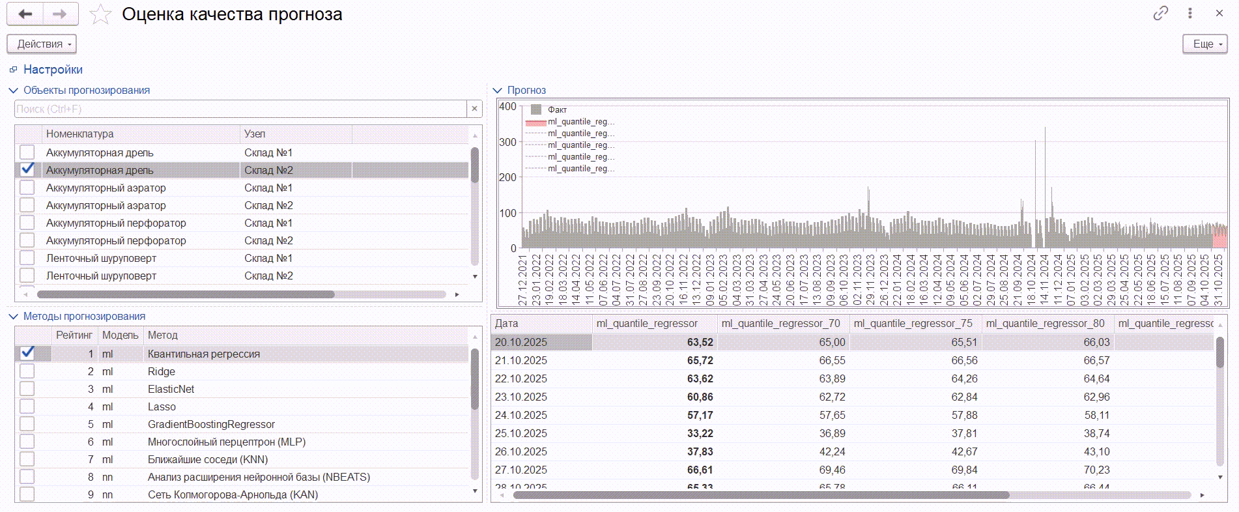Uncheck the Квантильная регрессия checkbox
This screenshot has width=1239, height=512.
coord(27,353)
